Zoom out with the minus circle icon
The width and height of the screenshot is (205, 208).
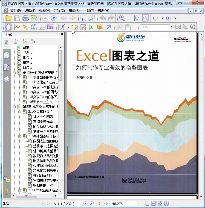tap(155, 18)
